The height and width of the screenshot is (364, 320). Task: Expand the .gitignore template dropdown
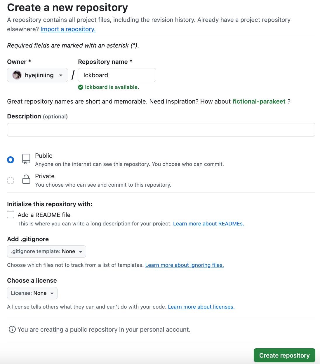point(46,251)
